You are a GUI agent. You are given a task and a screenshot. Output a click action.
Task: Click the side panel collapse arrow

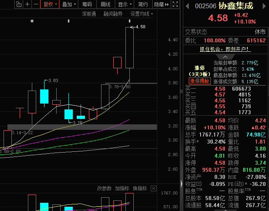click(x=182, y=184)
